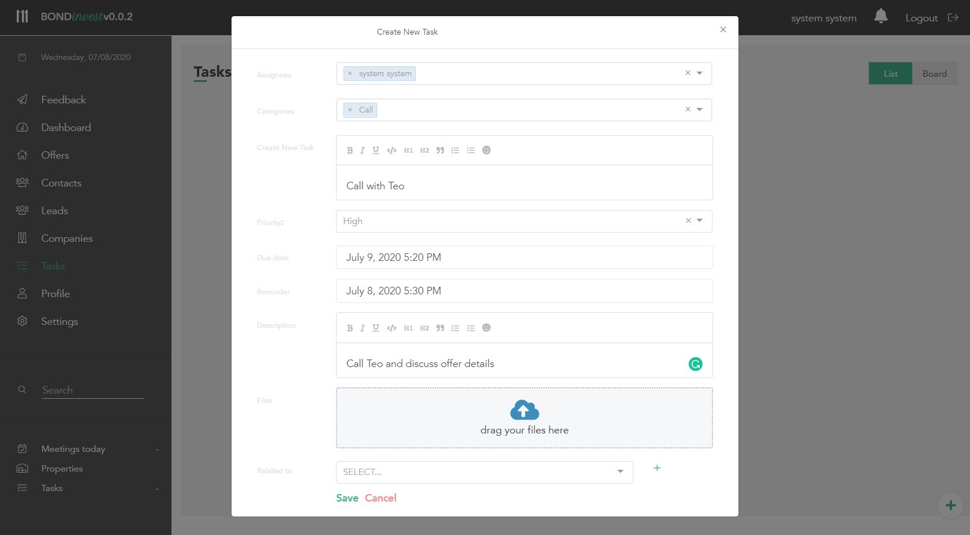Insert emoji in the task title editor
The height and width of the screenshot is (535, 970).
(486, 151)
